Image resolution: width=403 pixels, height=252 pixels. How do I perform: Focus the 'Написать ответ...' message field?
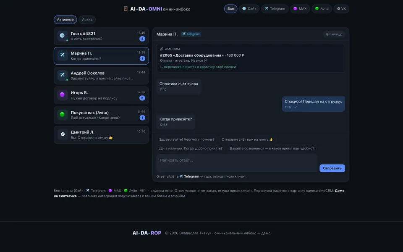[x=237, y=163]
